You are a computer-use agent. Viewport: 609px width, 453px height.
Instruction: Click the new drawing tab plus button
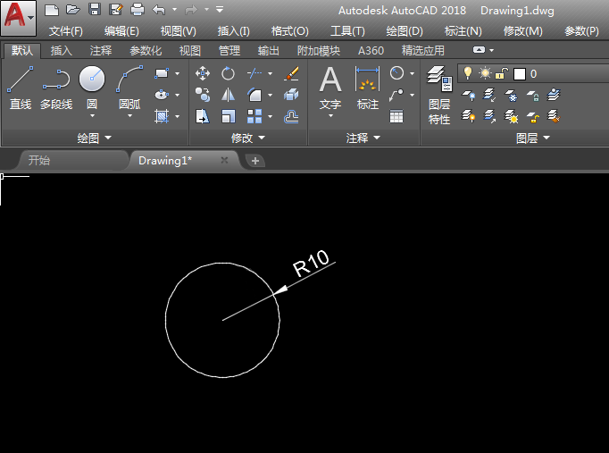255,161
